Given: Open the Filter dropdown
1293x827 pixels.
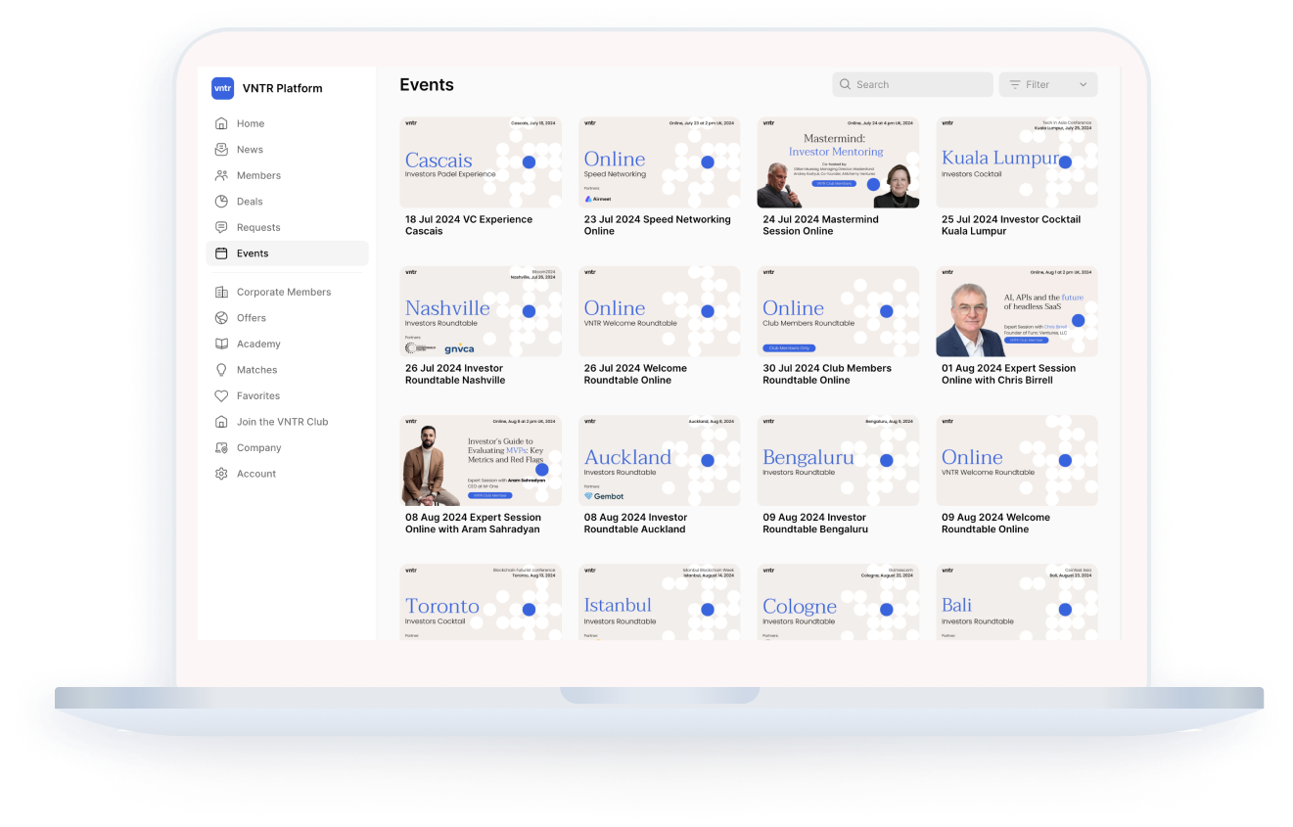Looking at the screenshot, I should tap(1048, 84).
